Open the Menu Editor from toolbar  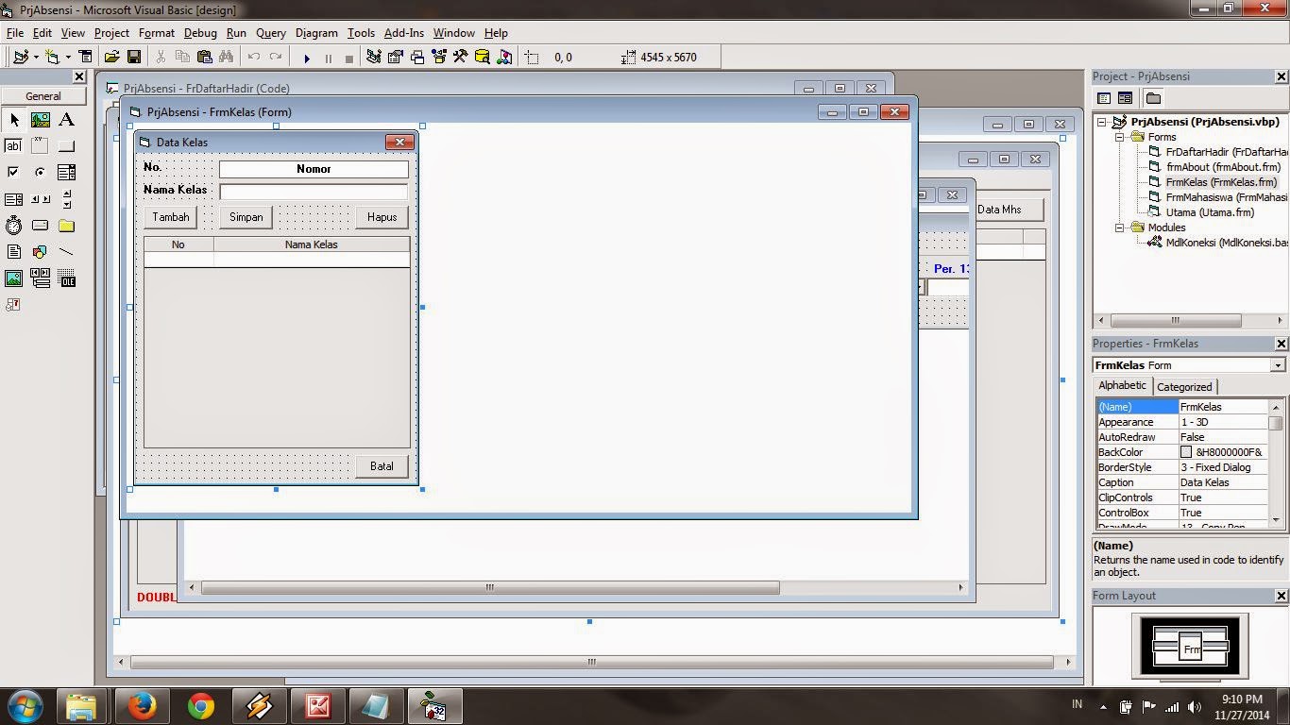point(86,58)
